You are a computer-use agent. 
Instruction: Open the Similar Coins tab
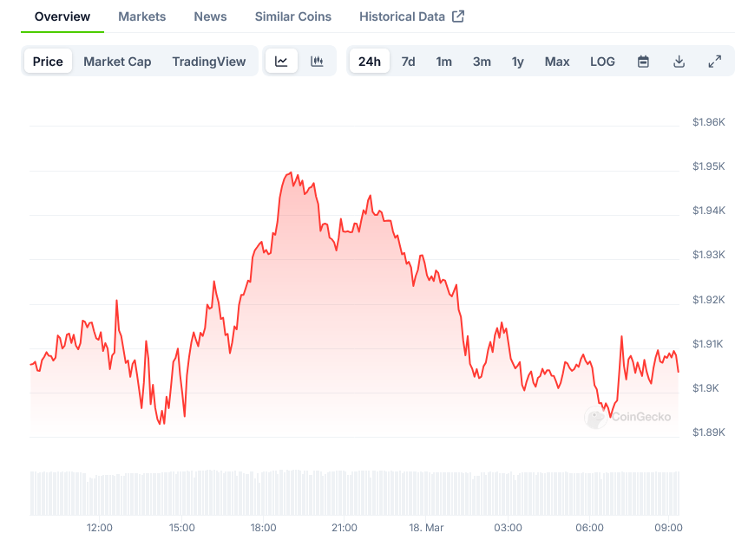(293, 16)
